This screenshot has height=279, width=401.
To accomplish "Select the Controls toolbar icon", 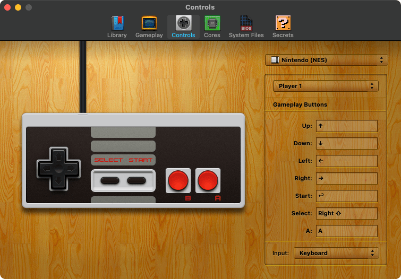I will coord(183,26).
